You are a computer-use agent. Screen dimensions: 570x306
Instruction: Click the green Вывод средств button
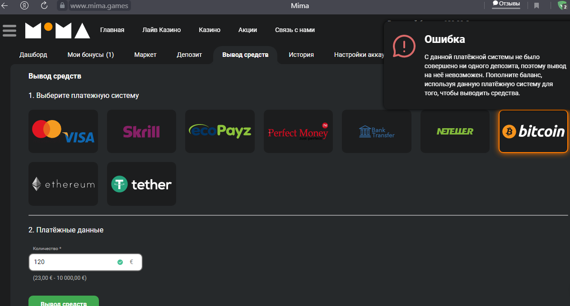point(64,301)
